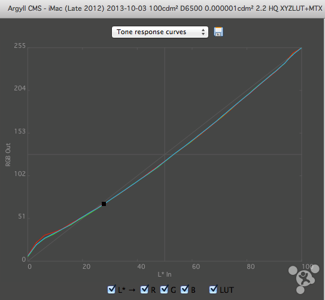Click the '51' RGB Out axis label
The width and height of the screenshot is (325, 300).
pyautogui.click(x=22, y=217)
